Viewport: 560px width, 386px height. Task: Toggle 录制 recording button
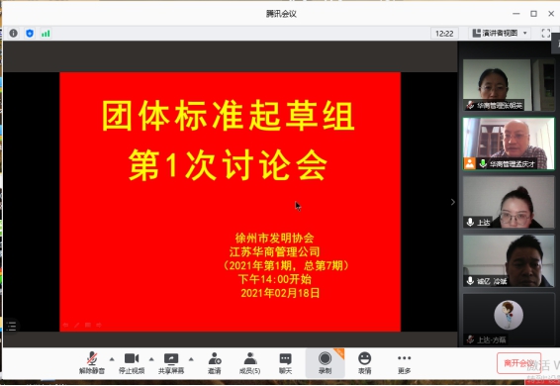tap(325, 363)
